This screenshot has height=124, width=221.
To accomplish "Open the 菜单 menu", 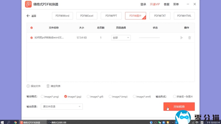I will point(176,4).
